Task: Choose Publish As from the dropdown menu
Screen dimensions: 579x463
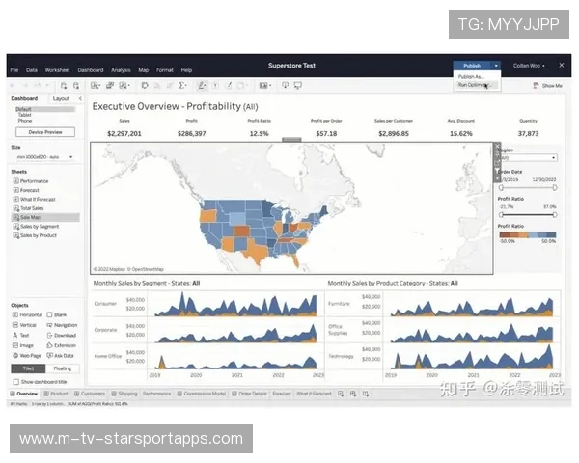Action: [470, 76]
